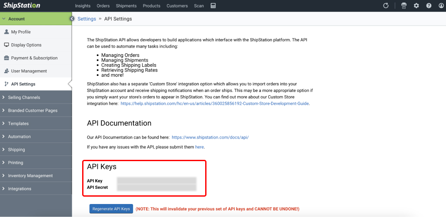Viewport: 446px width, 217px height.
Task: Click the API Documentation heading
Action: 119,123
